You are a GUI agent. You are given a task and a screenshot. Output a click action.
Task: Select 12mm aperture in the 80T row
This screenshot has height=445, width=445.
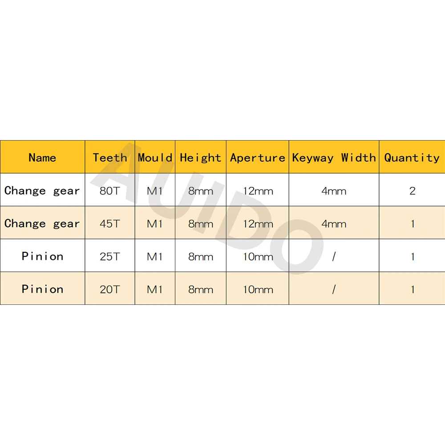[x=258, y=190]
